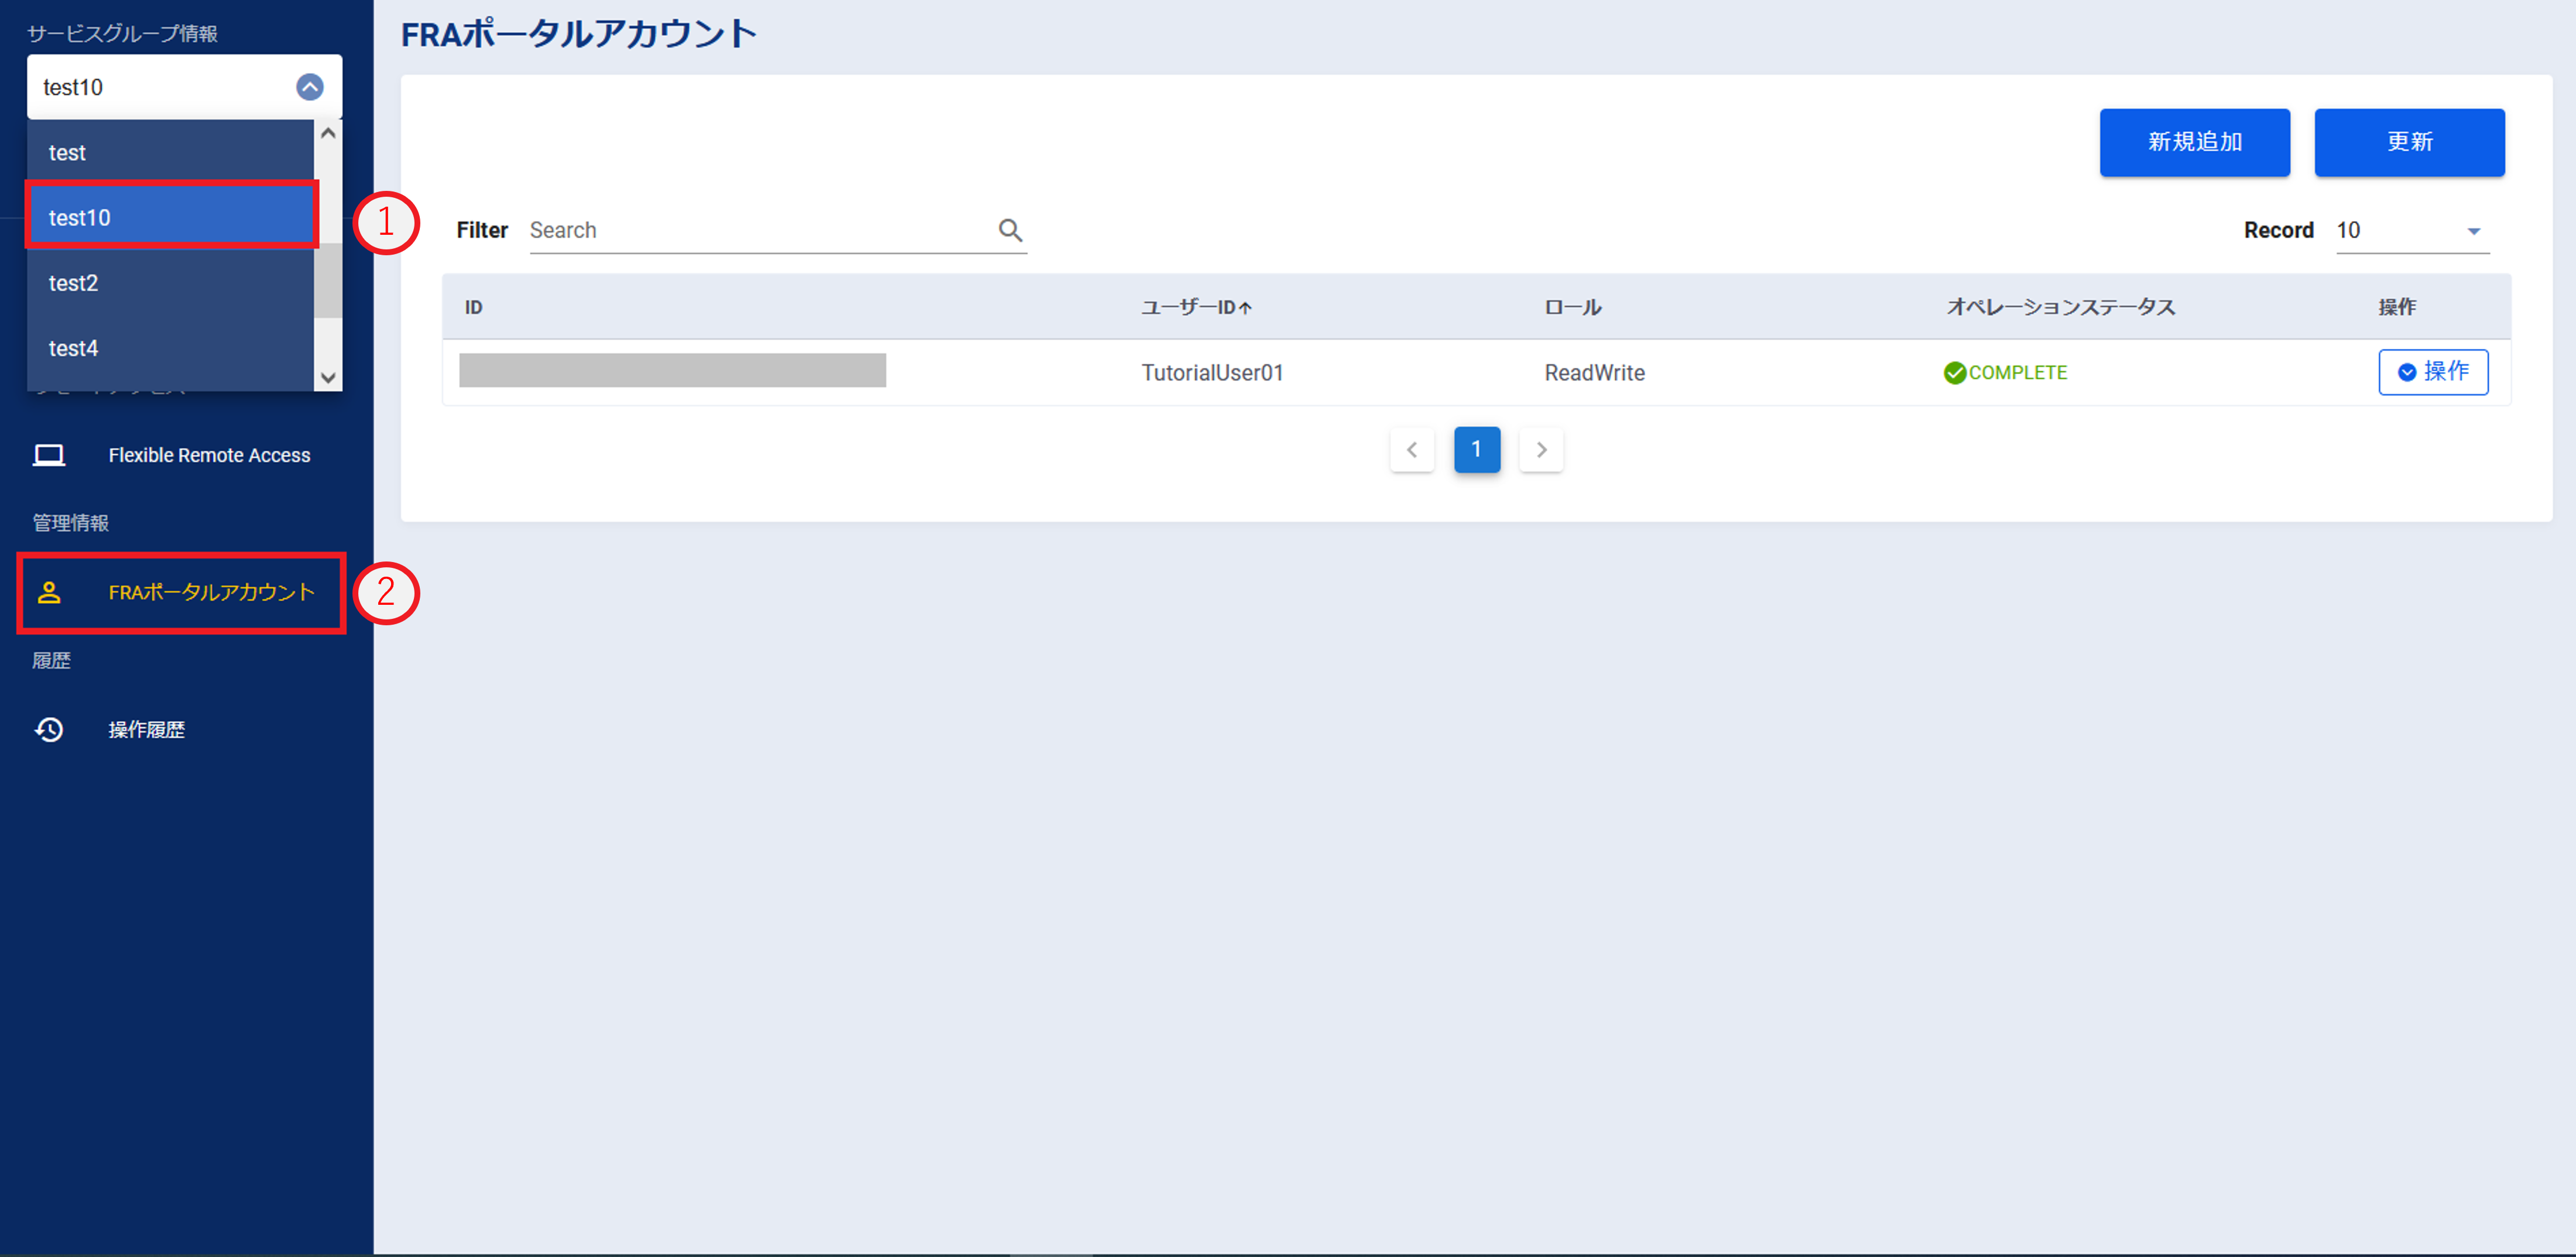This screenshot has width=2576, height=1257.
Task: Collapse the service group dropdown chevron
Action: pyautogui.click(x=310, y=87)
